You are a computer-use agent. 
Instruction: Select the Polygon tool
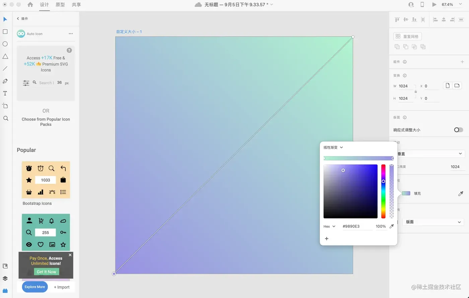click(5, 56)
